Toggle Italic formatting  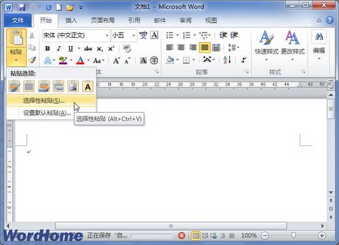point(59,48)
